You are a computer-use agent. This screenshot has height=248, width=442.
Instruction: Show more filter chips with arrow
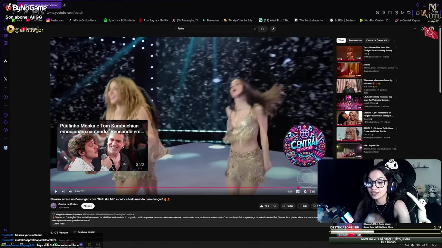[x=394, y=41]
